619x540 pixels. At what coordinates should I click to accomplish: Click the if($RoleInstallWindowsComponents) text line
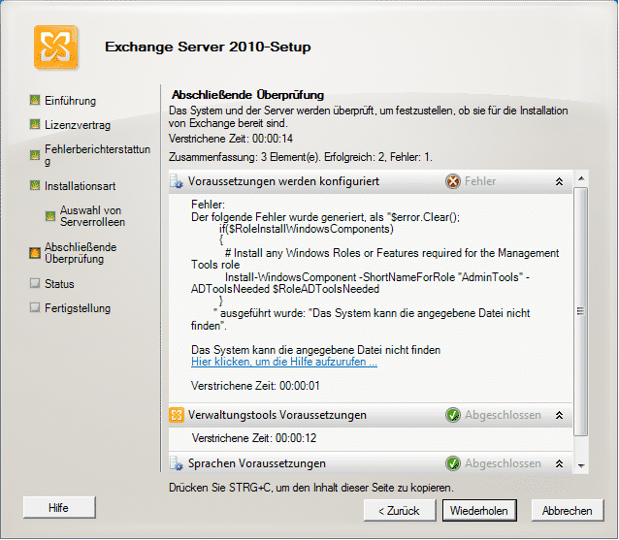click(x=307, y=229)
